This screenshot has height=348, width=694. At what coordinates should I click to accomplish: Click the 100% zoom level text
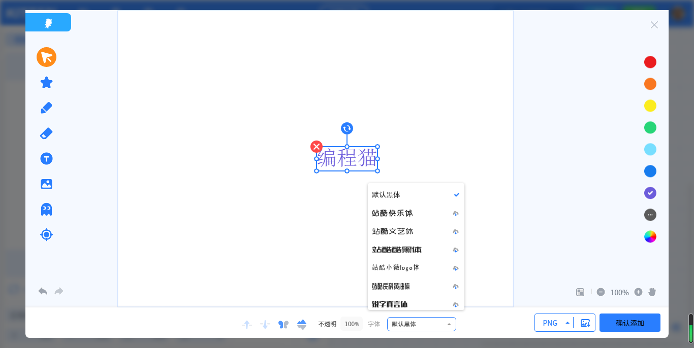(620, 293)
